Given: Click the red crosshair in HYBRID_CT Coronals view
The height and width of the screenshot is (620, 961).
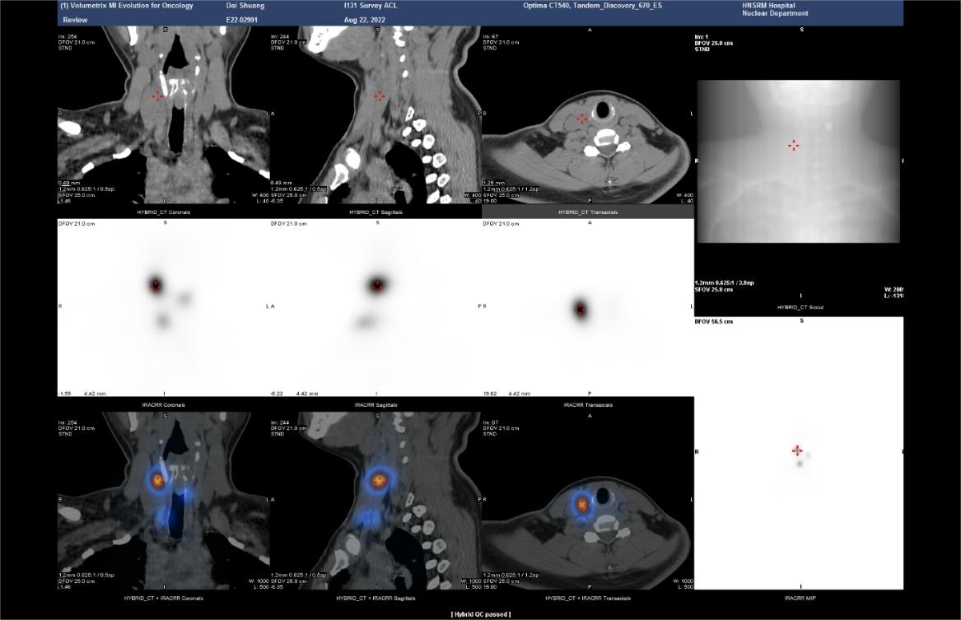Looking at the screenshot, I should pos(157,96).
